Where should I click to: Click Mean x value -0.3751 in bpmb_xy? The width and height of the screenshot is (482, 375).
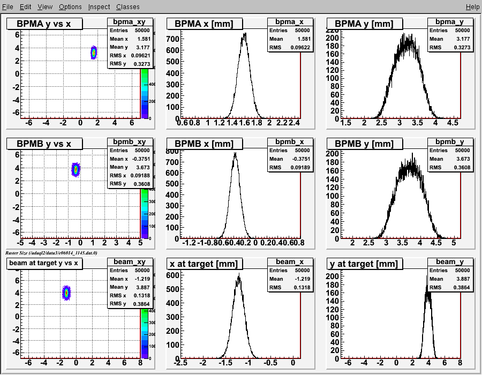pyautogui.click(x=141, y=159)
